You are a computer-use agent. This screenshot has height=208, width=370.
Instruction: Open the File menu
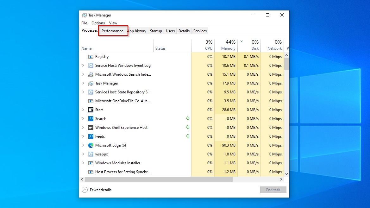pyautogui.click(x=84, y=23)
